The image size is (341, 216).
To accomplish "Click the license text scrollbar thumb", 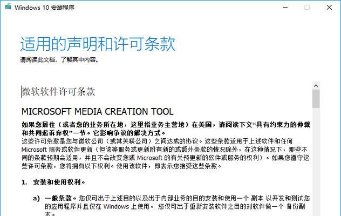I will [x=316, y=99].
